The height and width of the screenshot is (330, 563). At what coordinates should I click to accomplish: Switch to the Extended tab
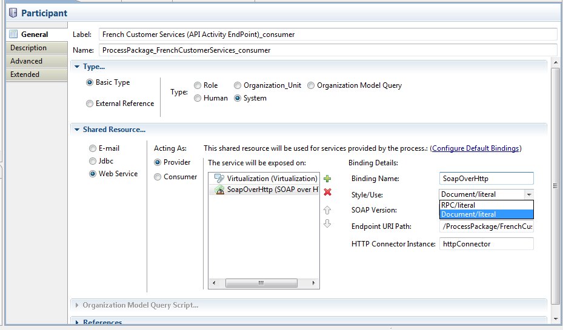36,74
